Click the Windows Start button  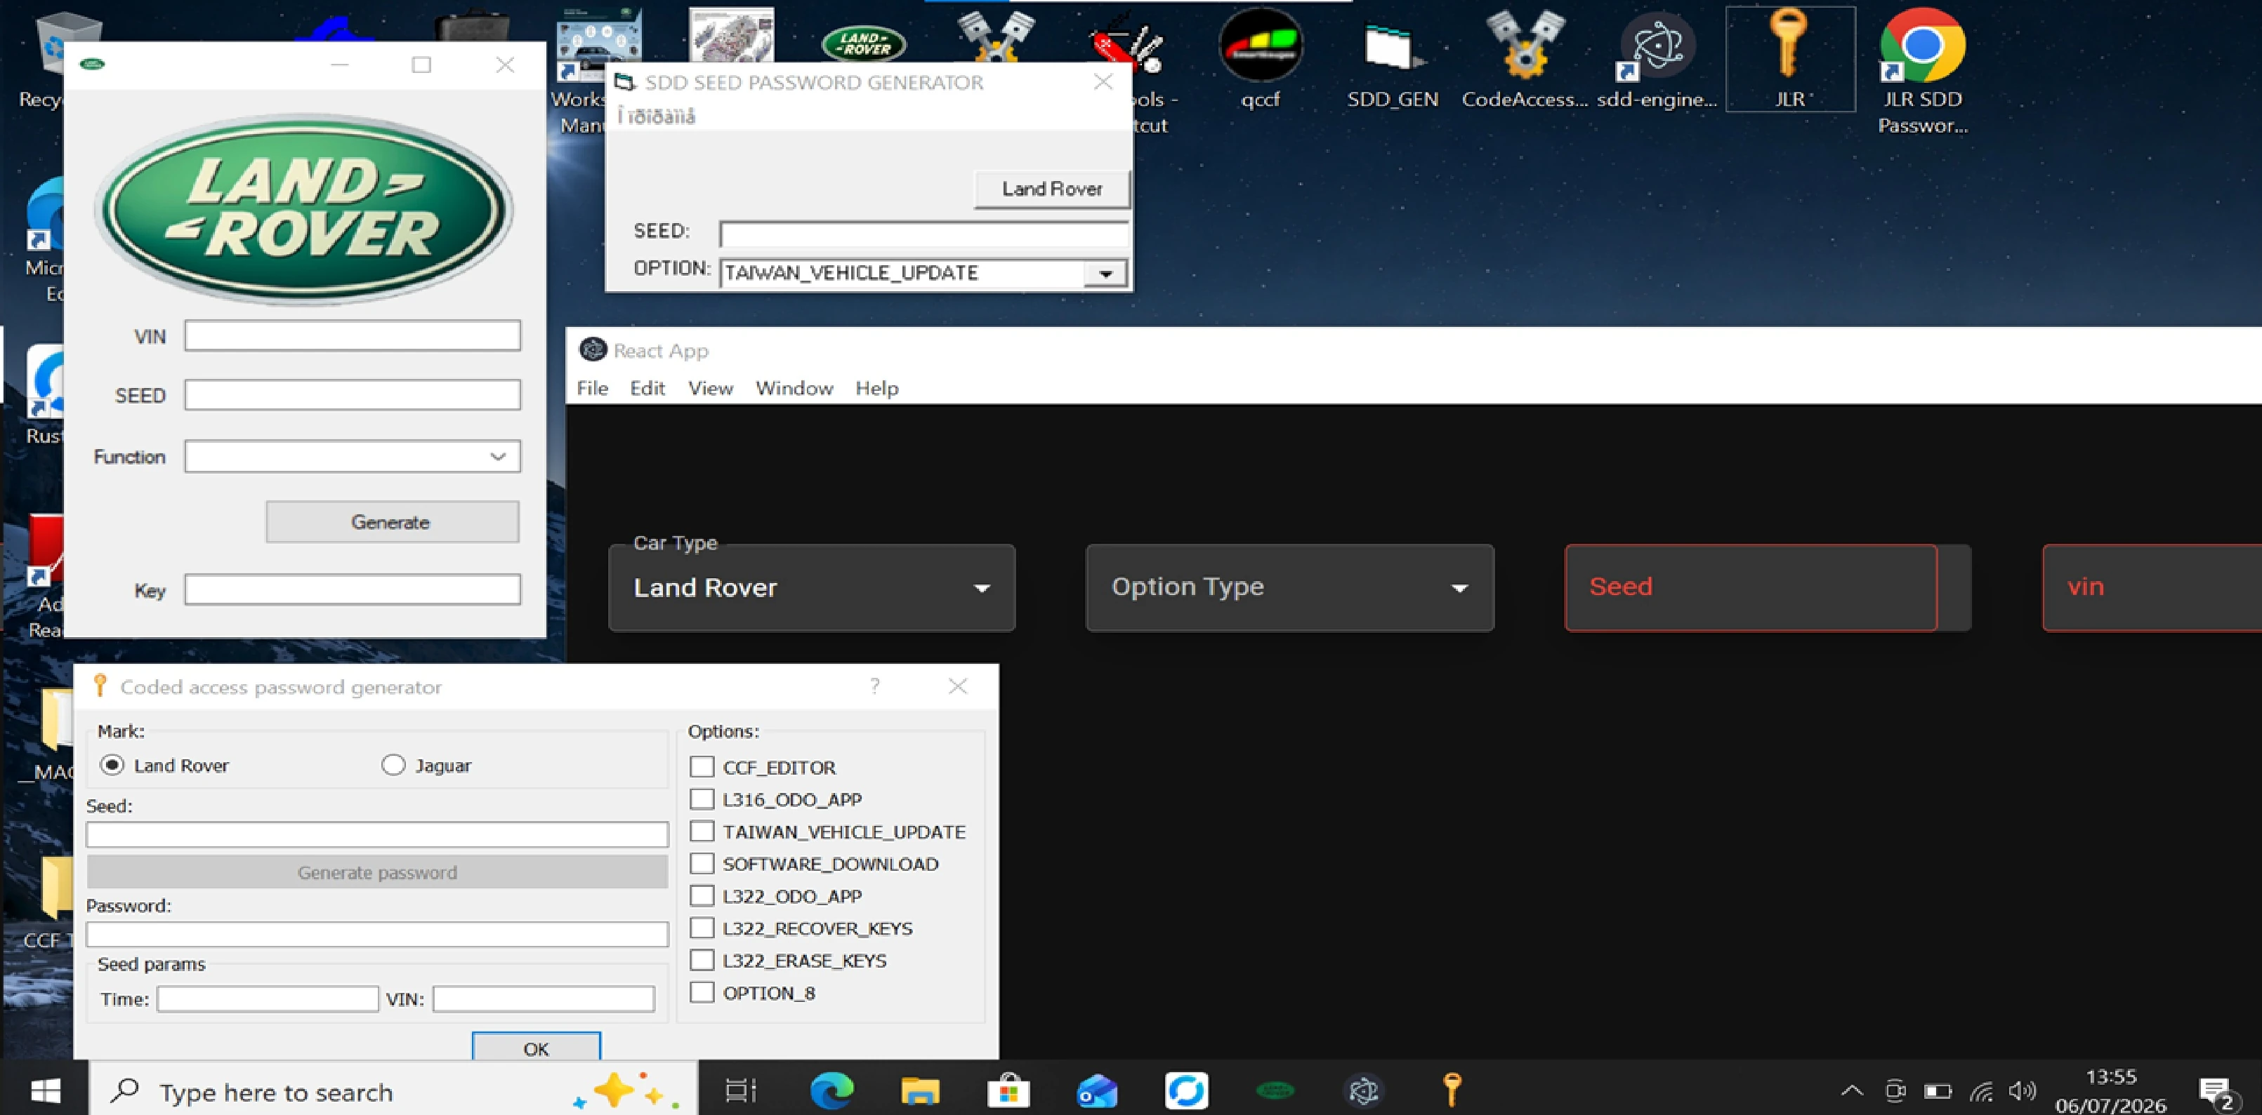[45, 1090]
